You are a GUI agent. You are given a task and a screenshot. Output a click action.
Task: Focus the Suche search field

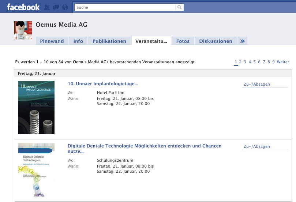coord(125,7)
